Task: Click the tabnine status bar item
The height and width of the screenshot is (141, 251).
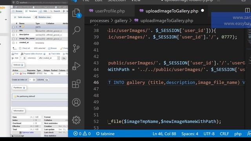Action: coord(105,134)
